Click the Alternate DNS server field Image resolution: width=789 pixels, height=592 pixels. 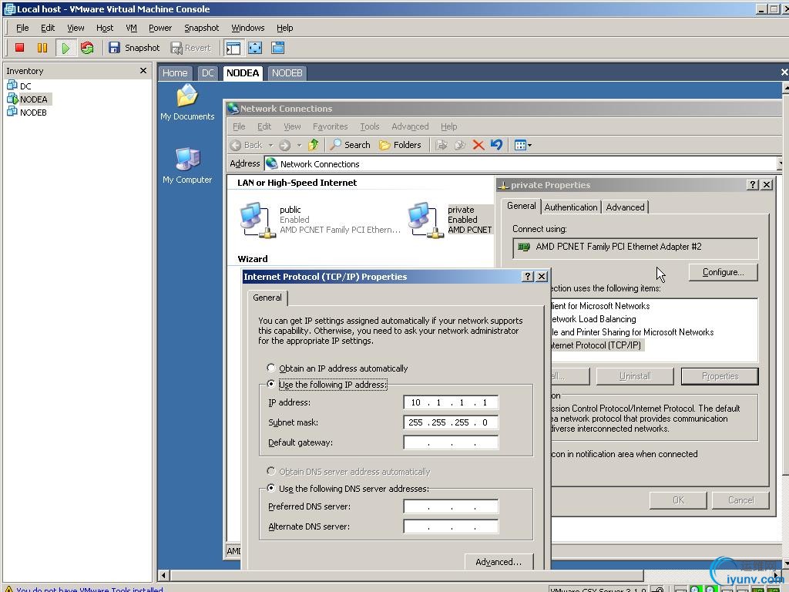click(x=451, y=526)
